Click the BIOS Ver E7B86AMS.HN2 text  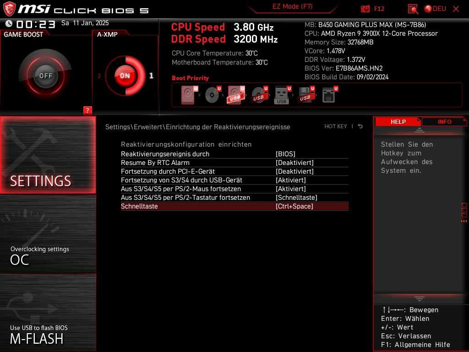click(344, 68)
